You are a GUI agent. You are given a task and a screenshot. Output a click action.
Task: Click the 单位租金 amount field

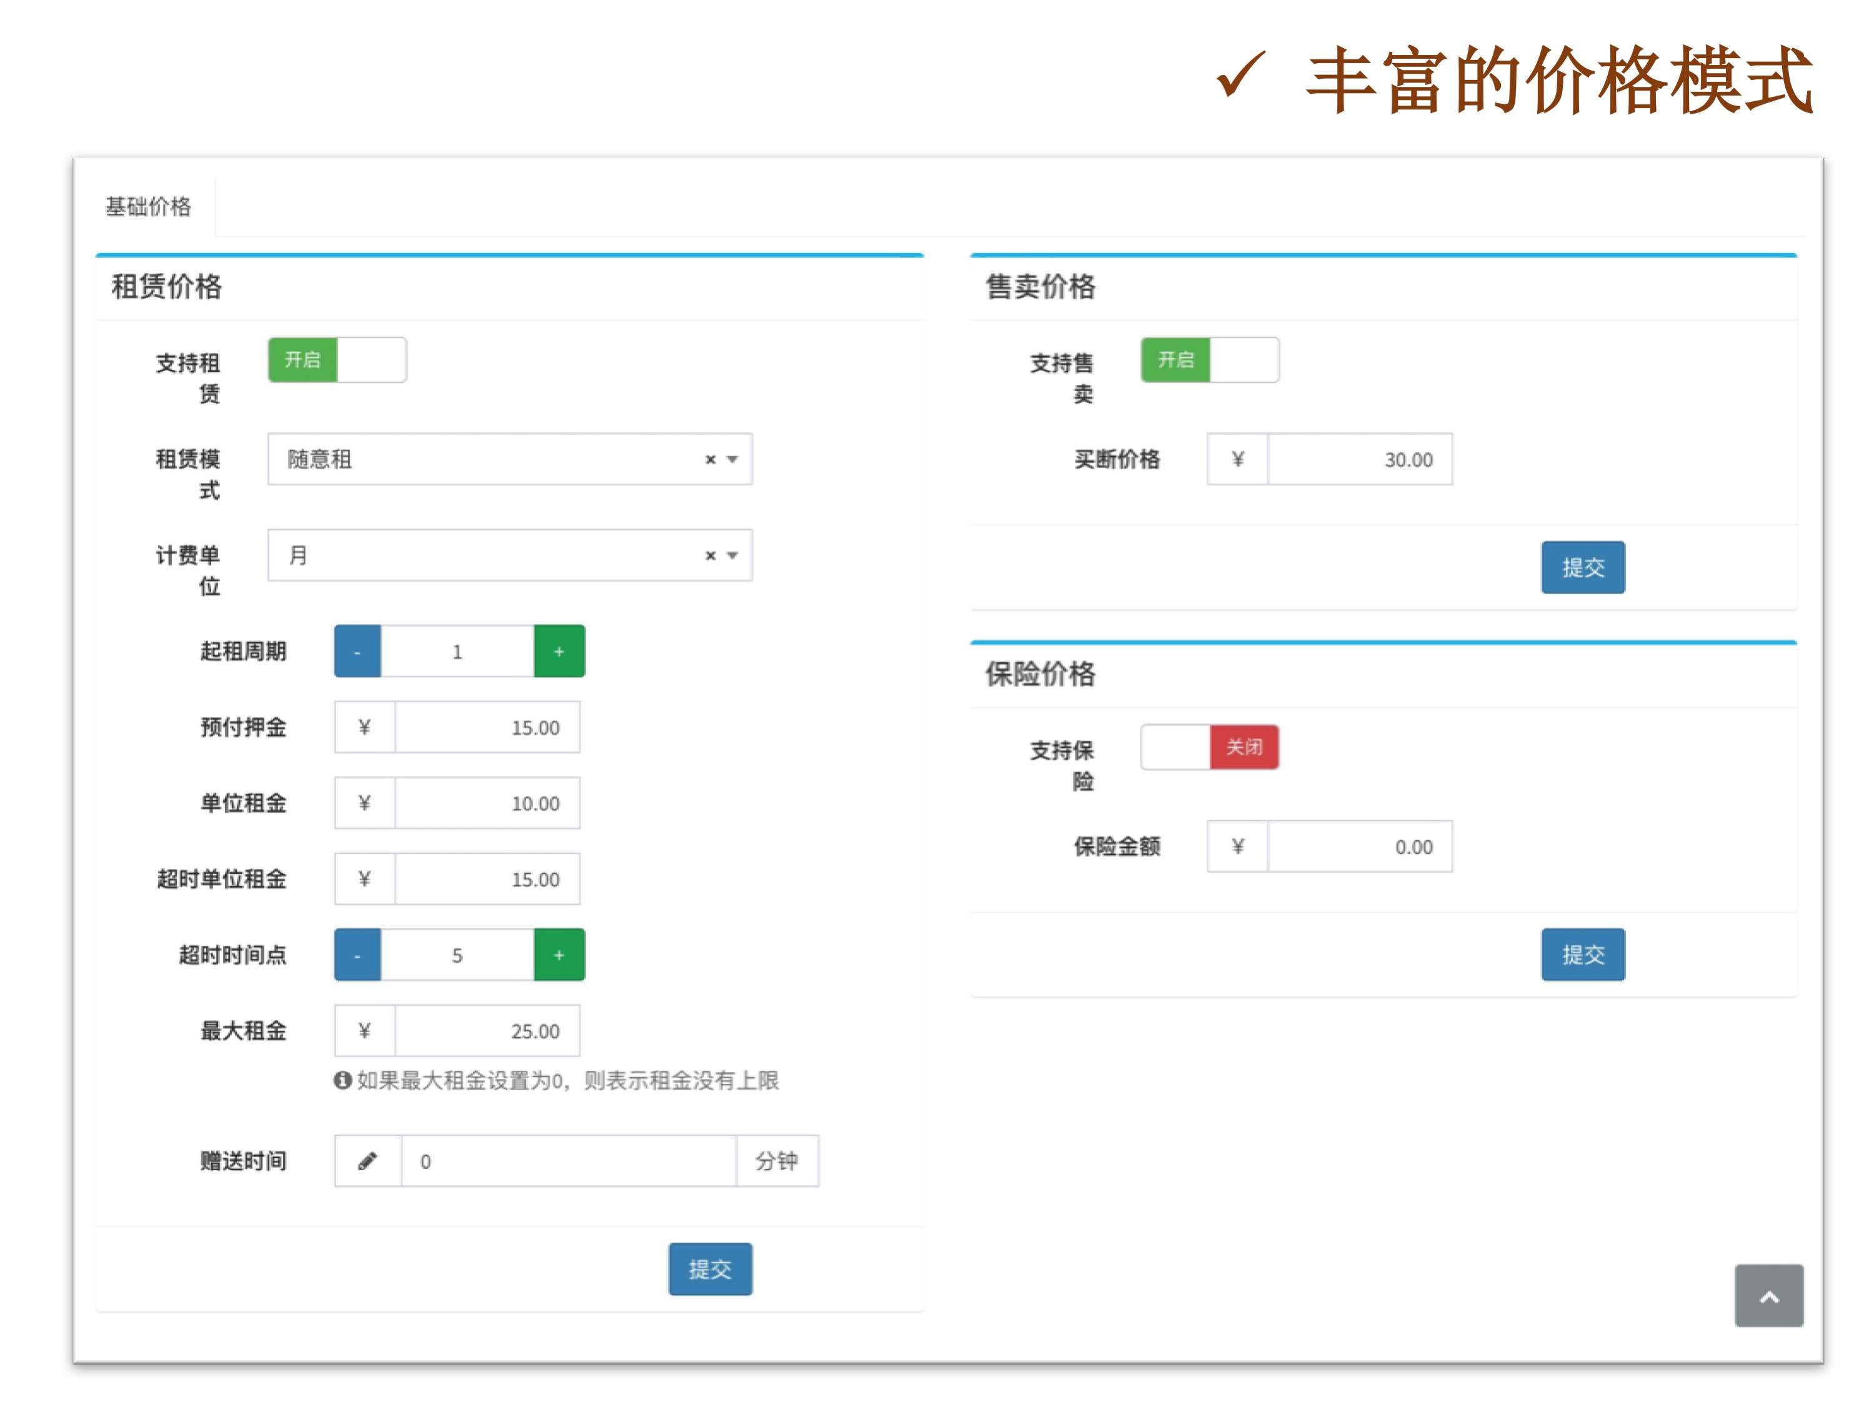pos(487,803)
